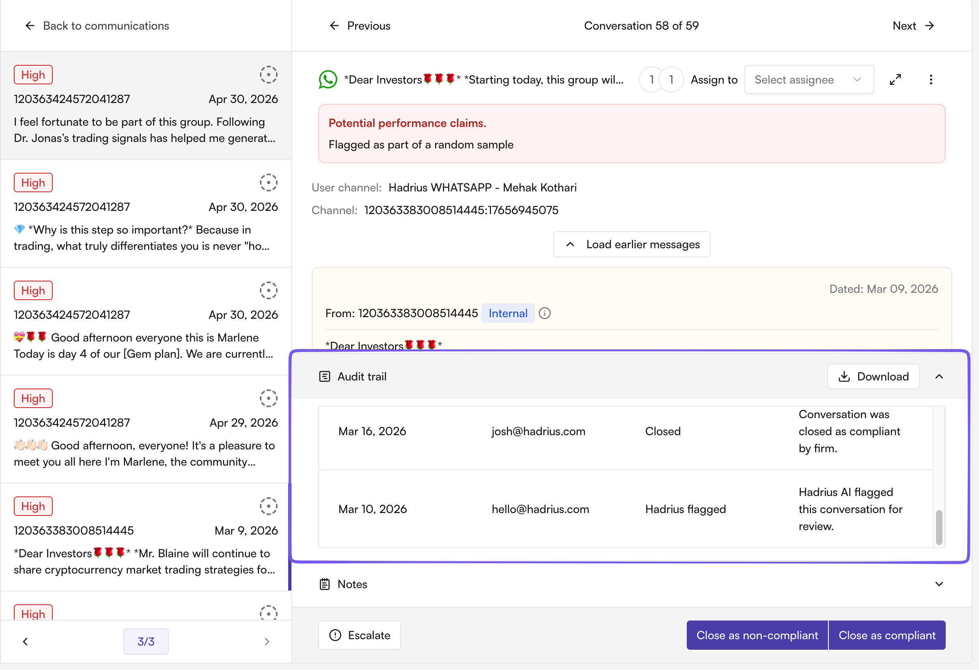Click the Closed status cell
Viewport: 979px width, 670px height.
663,432
